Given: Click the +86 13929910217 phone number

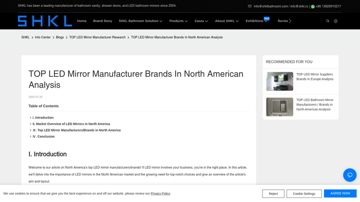Looking at the screenshot, I should (328, 6).
